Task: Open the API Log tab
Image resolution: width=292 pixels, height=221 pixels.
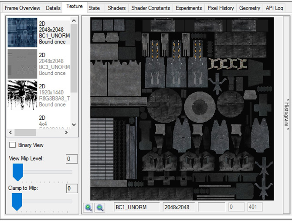Action: [x=275, y=8]
